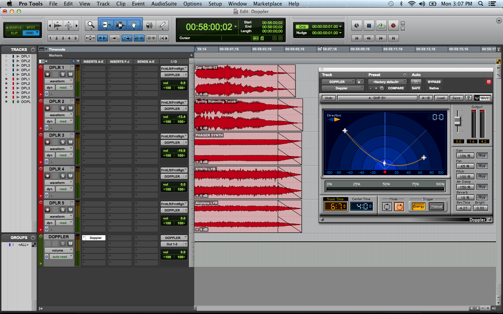Image resolution: width=503 pixels, height=314 pixels.
Task: Toggle the Tab to Transients button
Action: coord(102,38)
